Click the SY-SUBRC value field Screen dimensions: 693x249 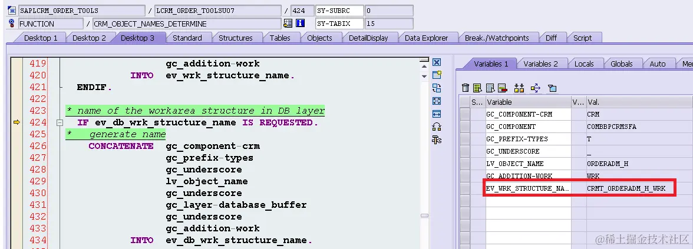(389, 11)
